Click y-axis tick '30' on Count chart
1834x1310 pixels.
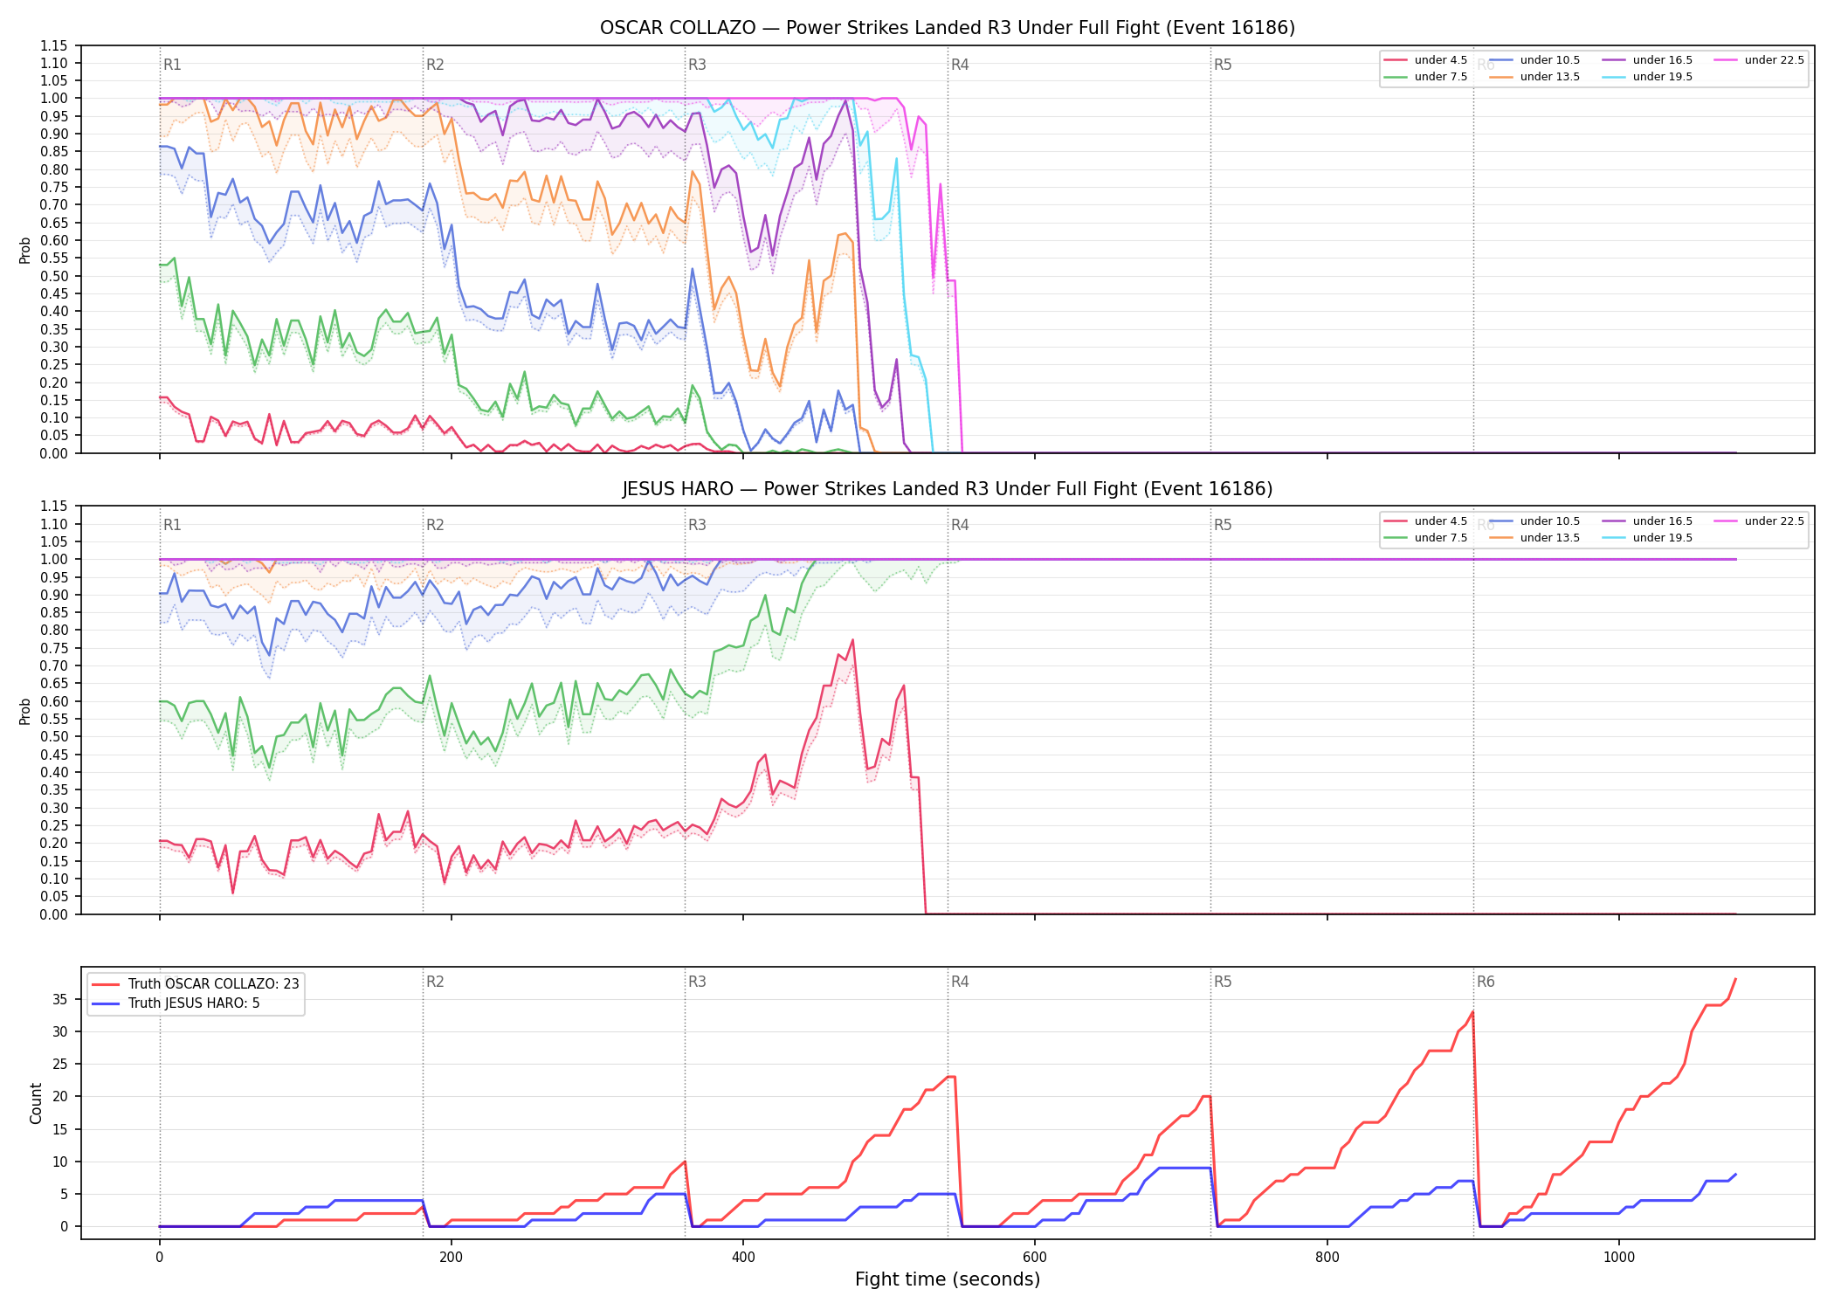tap(60, 1031)
